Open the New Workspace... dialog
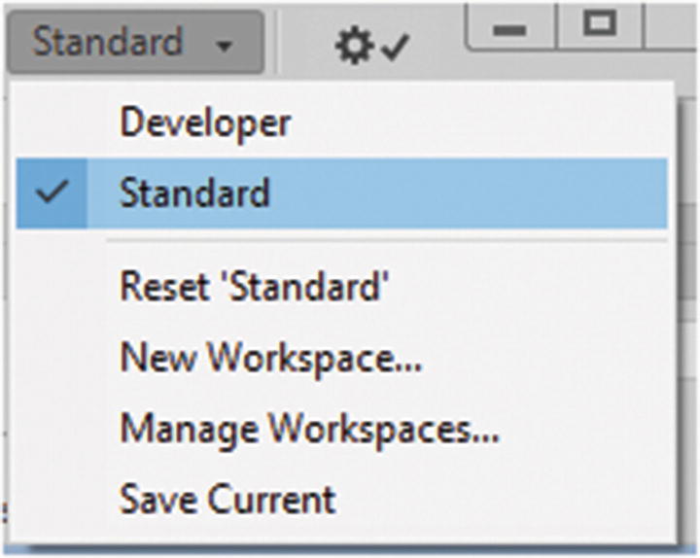Viewport: 700px width, 558px height. pos(270,357)
